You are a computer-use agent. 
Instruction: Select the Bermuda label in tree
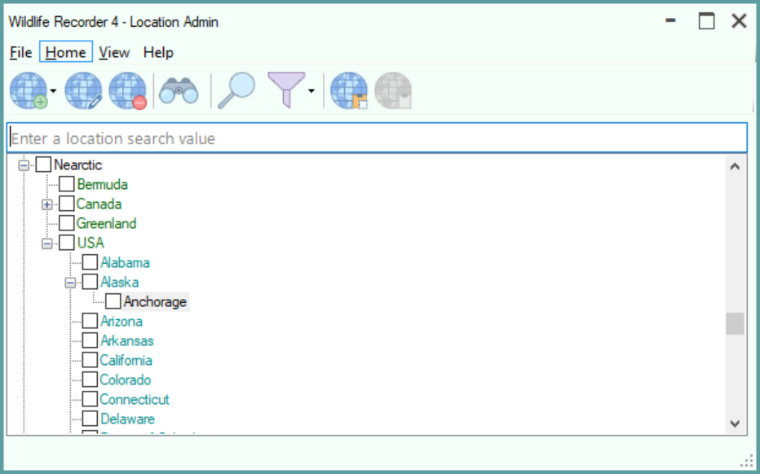click(x=102, y=184)
